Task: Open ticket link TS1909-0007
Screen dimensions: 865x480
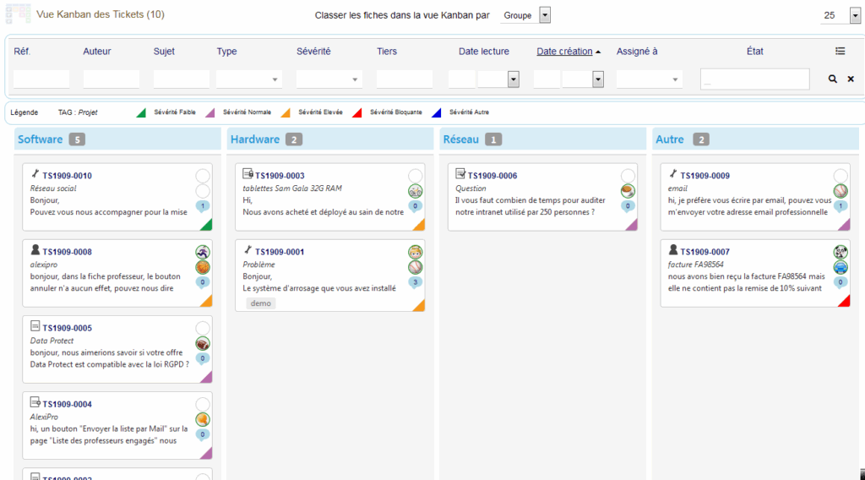Action: coord(705,252)
